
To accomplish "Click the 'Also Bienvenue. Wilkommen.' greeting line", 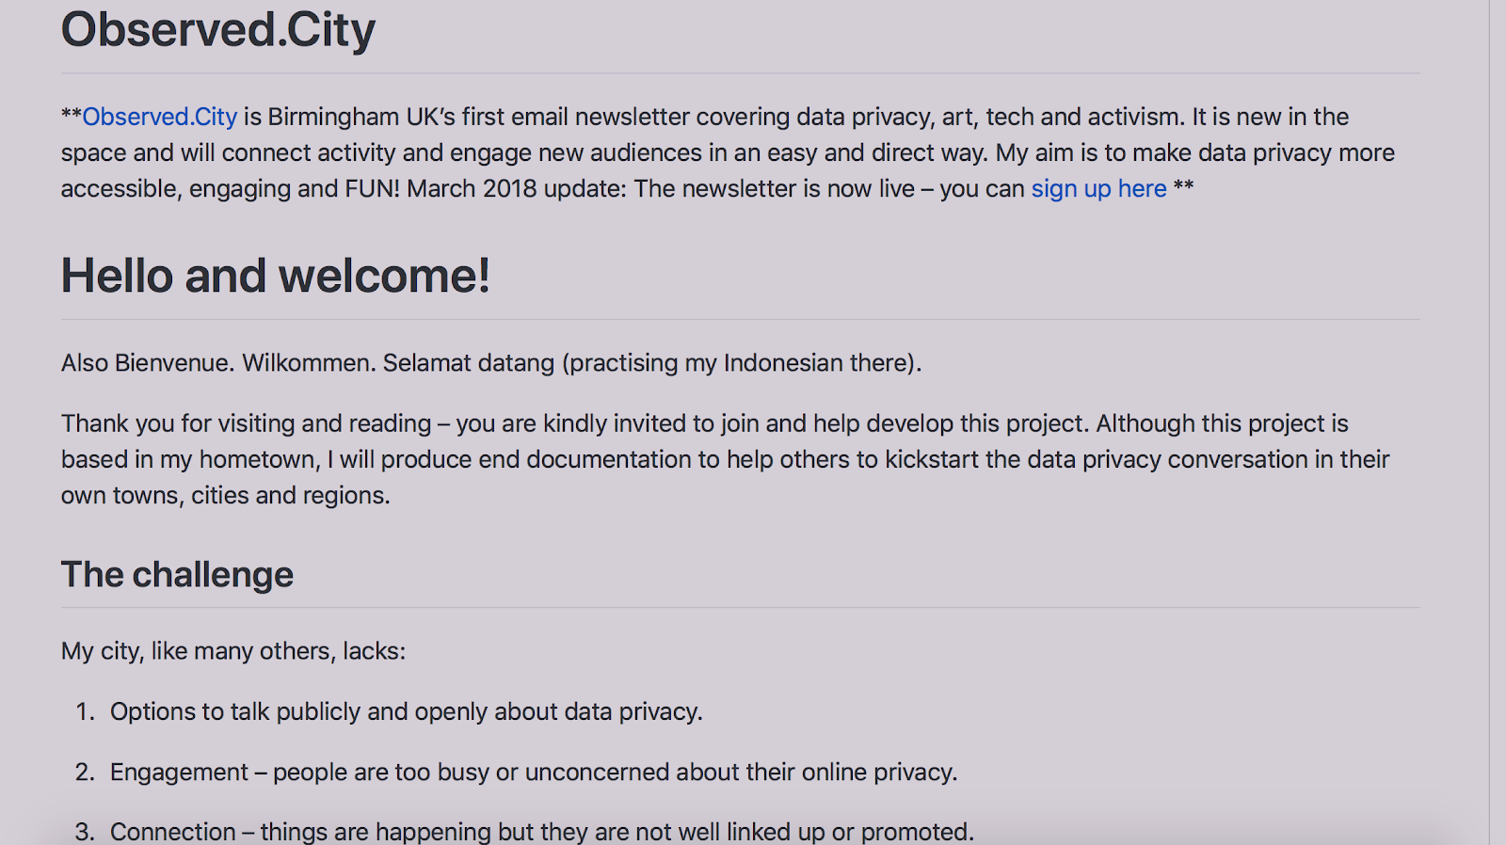I will (491, 363).
